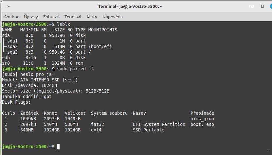Click the 'sudo parted -l' command text

tap(75, 69)
